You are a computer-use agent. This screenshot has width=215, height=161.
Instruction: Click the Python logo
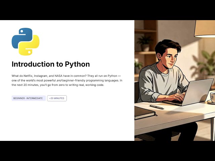[26, 42]
